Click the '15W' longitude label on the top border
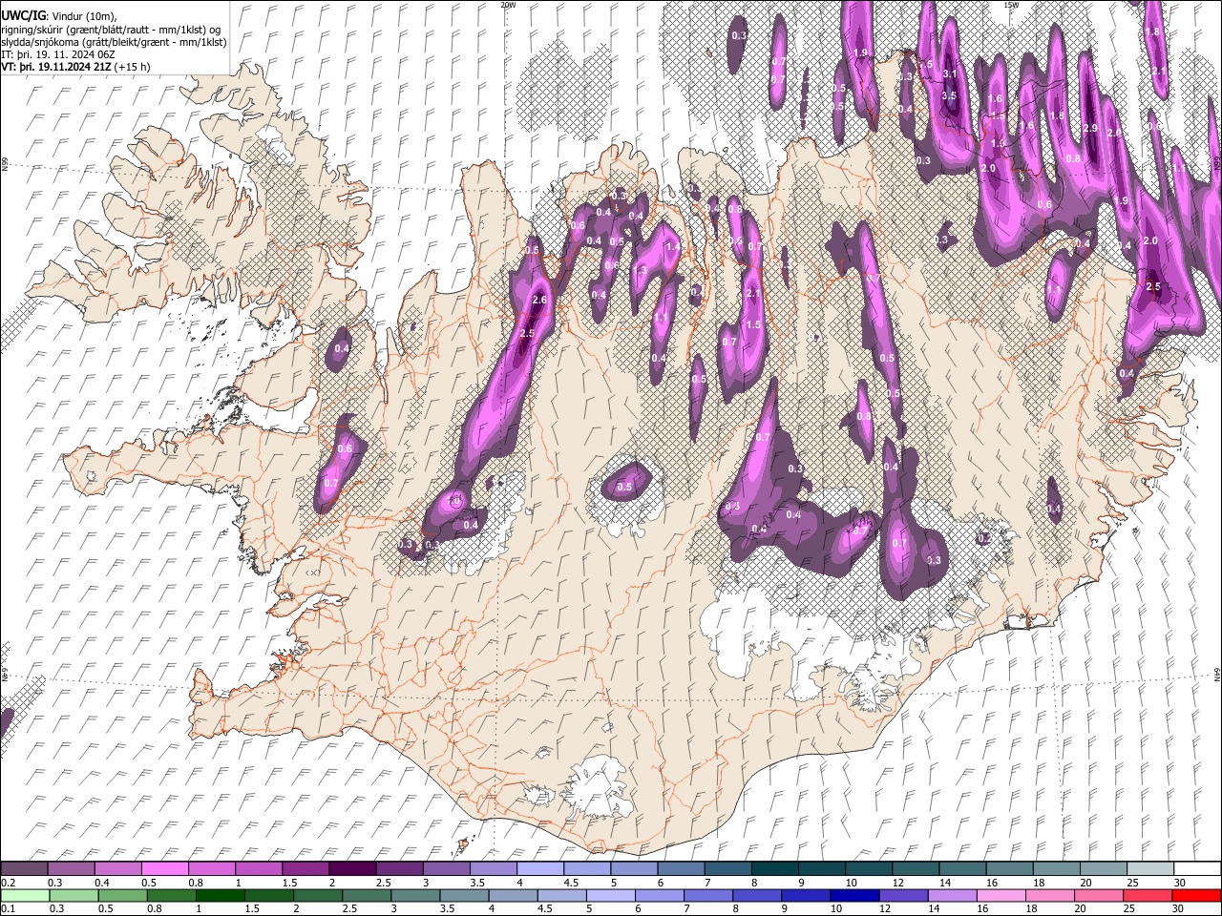 [1011, 5]
